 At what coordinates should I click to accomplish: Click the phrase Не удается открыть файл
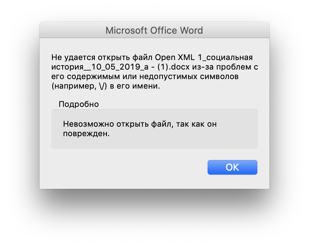[x=102, y=58]
